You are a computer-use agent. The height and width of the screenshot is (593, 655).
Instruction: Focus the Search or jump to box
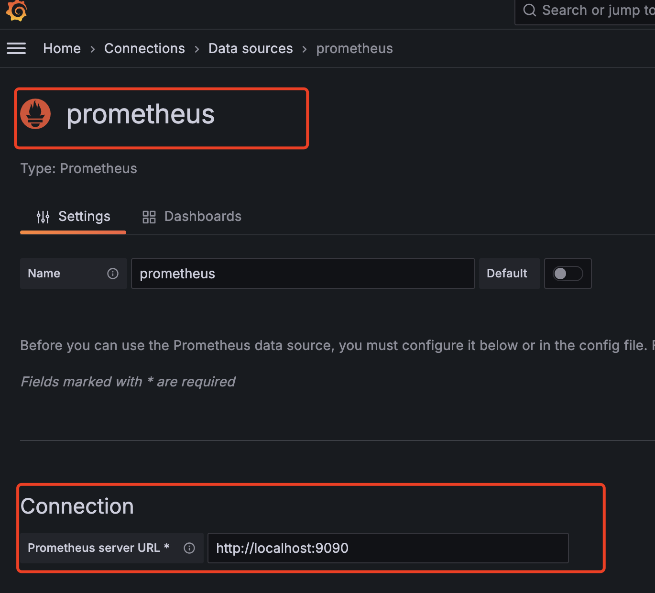point(598,10)
